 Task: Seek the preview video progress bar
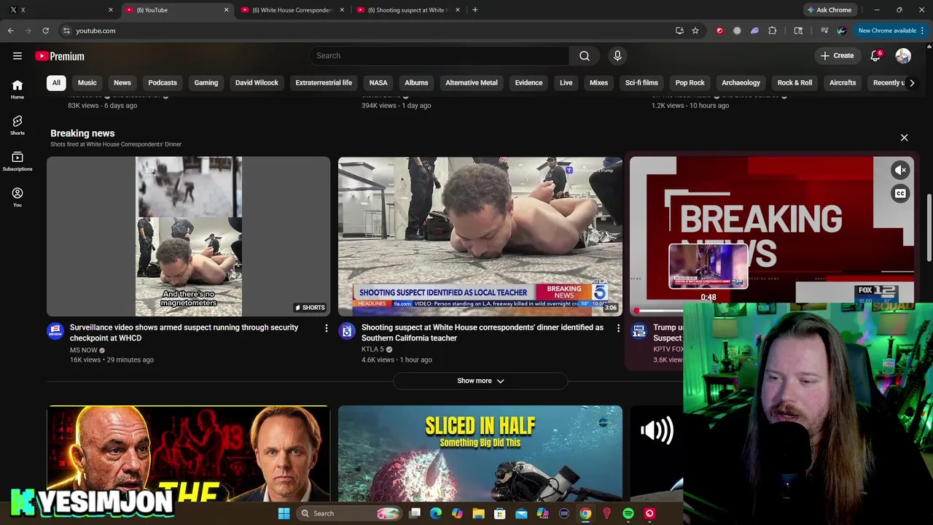[x=659, y=311]
